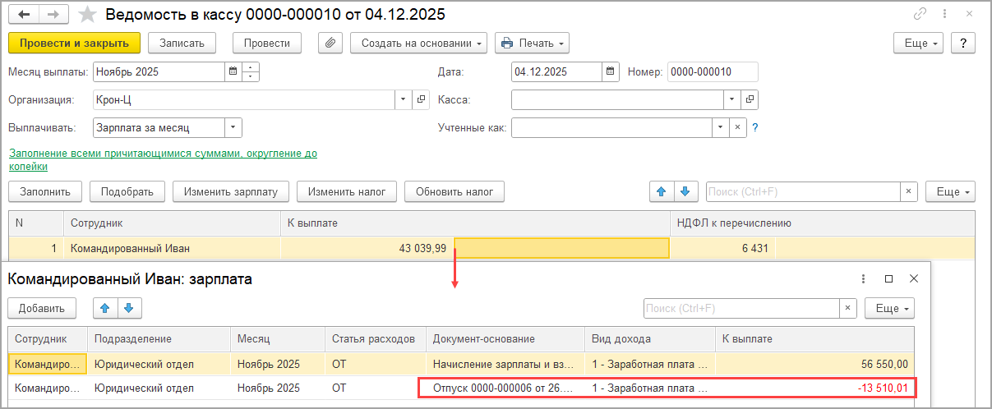This screenshot has height=409, width=992.
Task: Open the Создать на основании dropdown
Action: click(419, 43)
